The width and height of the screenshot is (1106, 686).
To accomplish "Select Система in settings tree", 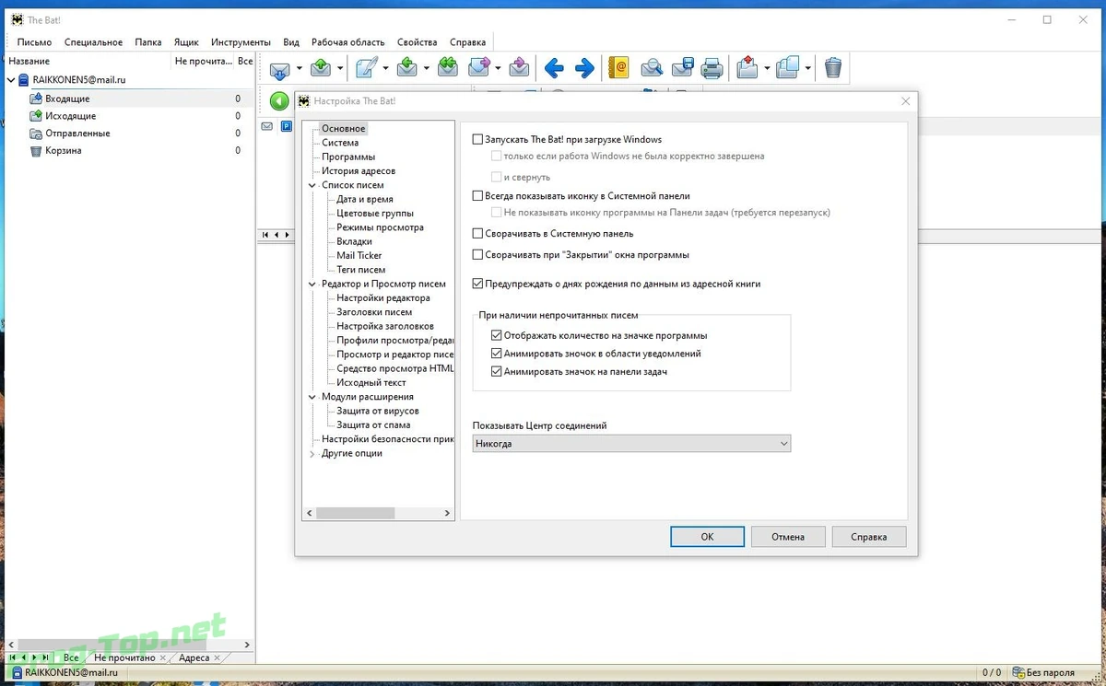I will point(340,143).
